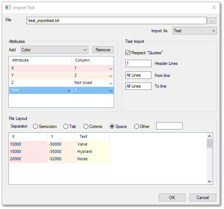The image size is (224, 209).
Task: Click the Hydrant cell in preview
Action: pyautogui.click(x=93, y=151)
